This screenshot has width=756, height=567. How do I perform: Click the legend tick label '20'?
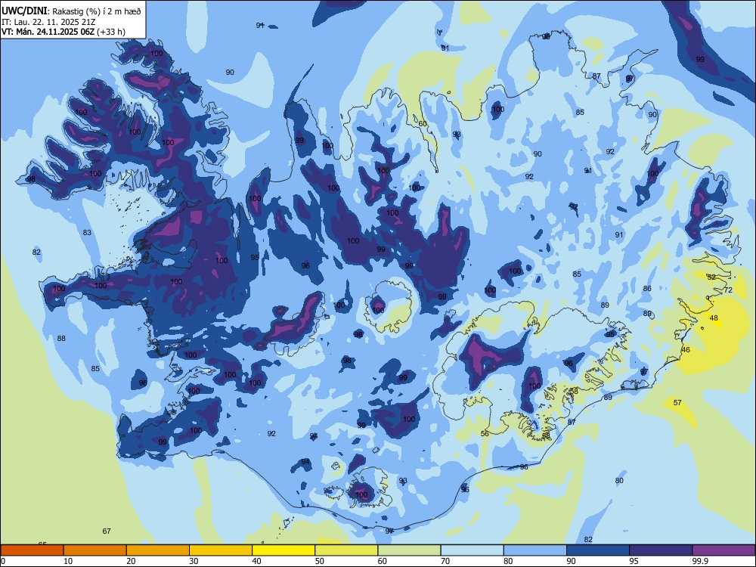(131, 561)
